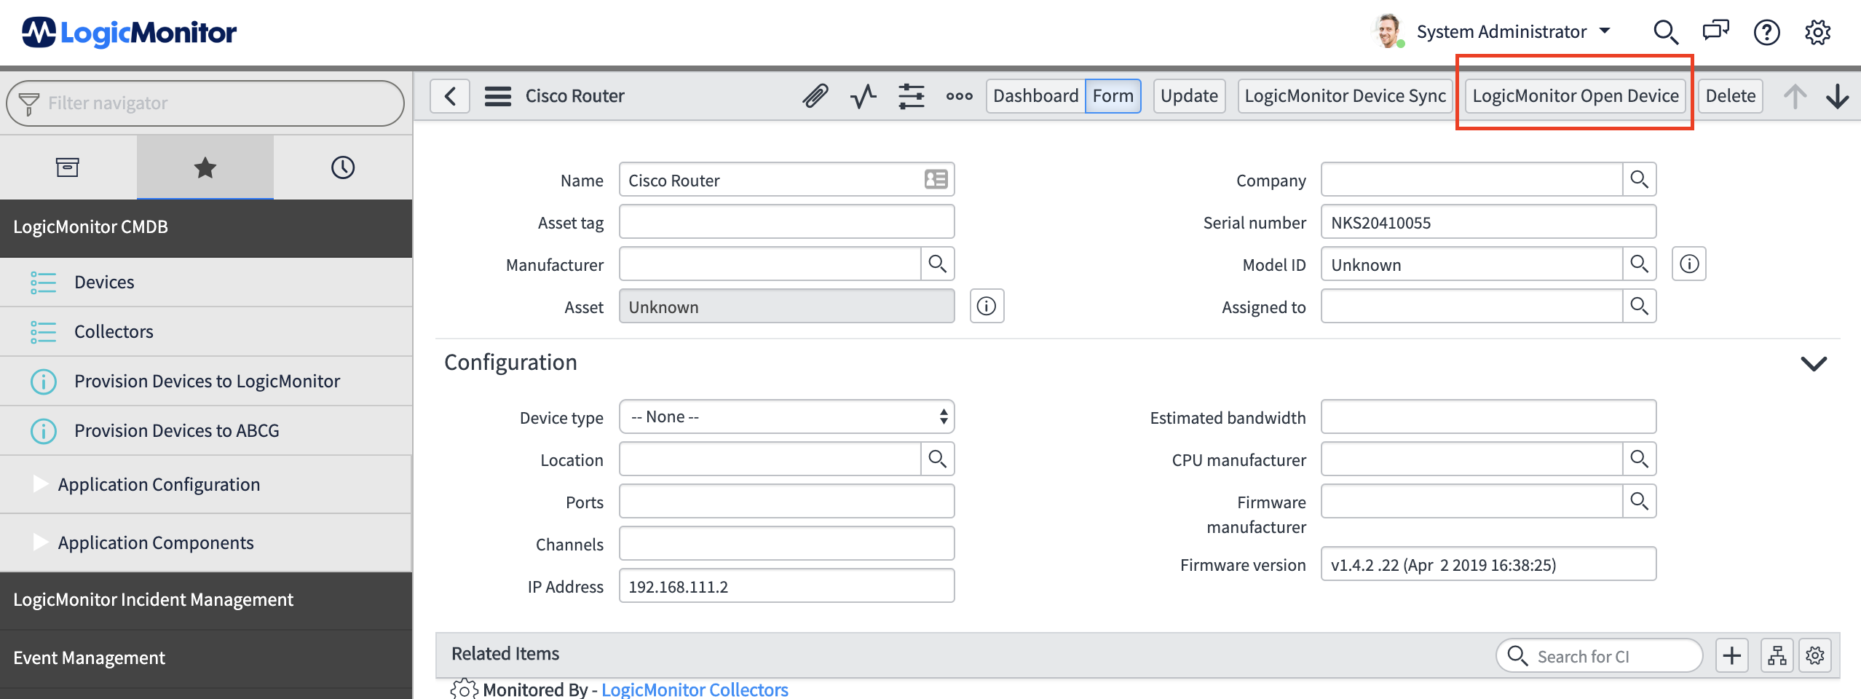Switch to the All Applications navigator tab
The width and height of the screenshot is (1861, 699).
(x=68, y=167)
